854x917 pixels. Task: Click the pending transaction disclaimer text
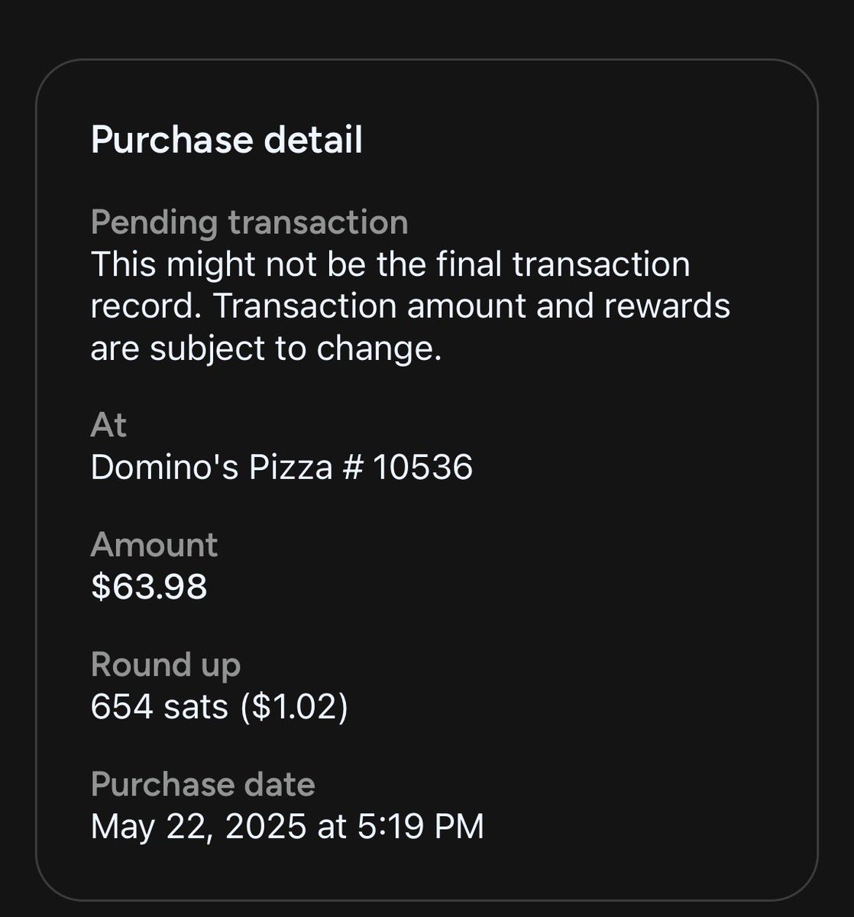click(x=410, y=306)
